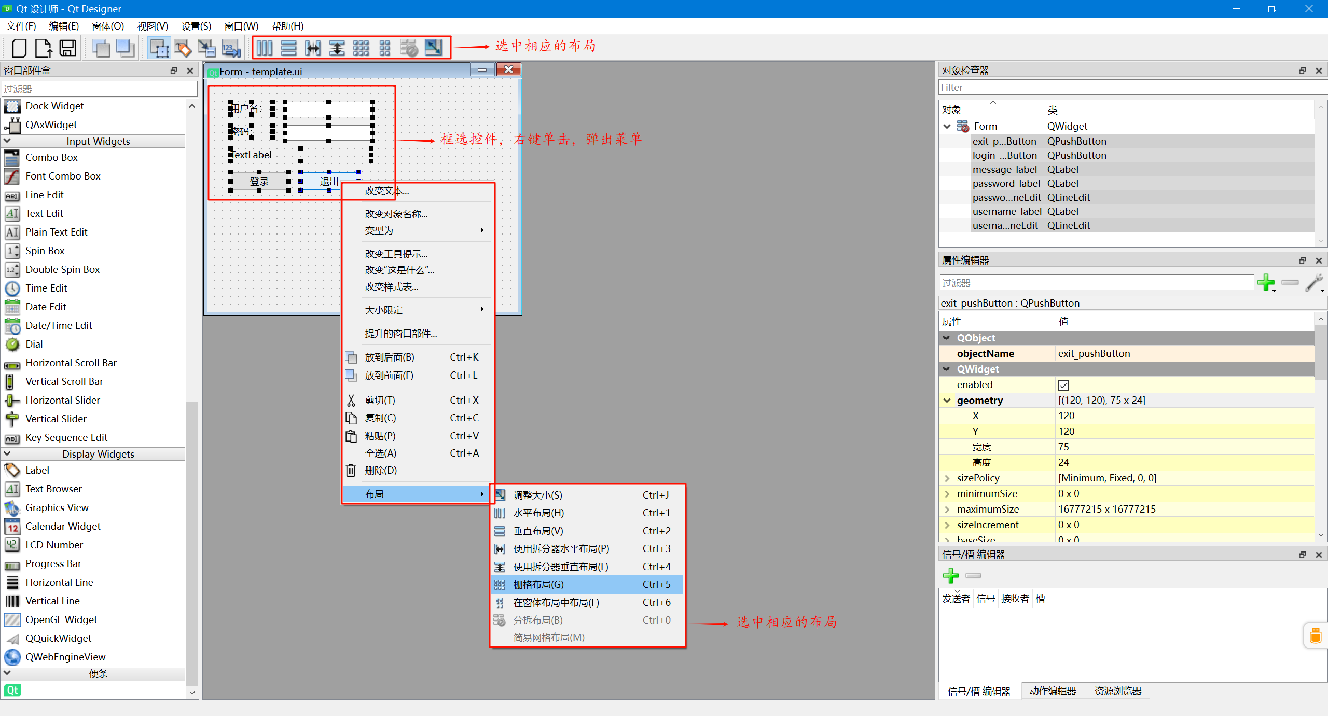Collapse the geometry property group
1328x716 pixels.
(x=947, y=400)
